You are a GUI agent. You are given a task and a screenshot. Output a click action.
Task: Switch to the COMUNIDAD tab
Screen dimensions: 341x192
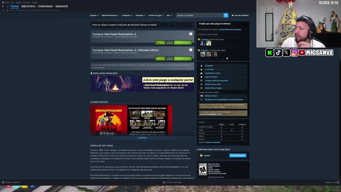[x=45, y=6]
